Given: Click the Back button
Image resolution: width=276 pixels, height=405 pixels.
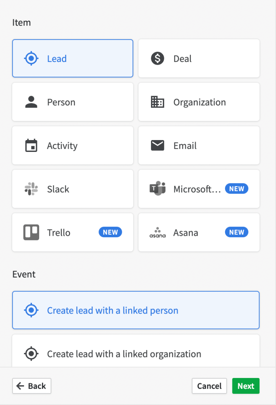Looking at the screenshot, I should pos(32,386).
